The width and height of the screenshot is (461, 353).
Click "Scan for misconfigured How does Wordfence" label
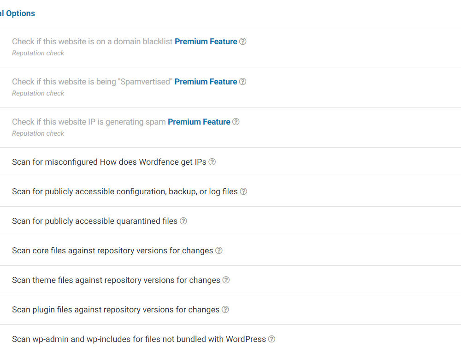(x=109, y=162)
